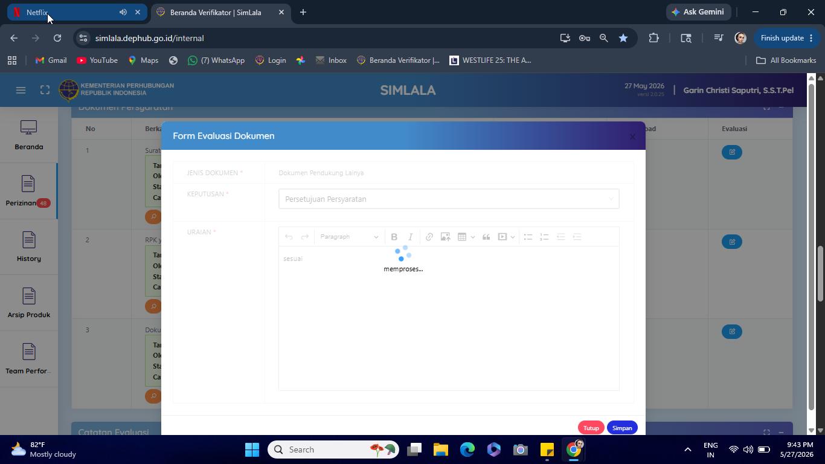Open the hamburger sidebar menu
The width and height of the screenshot is (825, 464).
21,90
